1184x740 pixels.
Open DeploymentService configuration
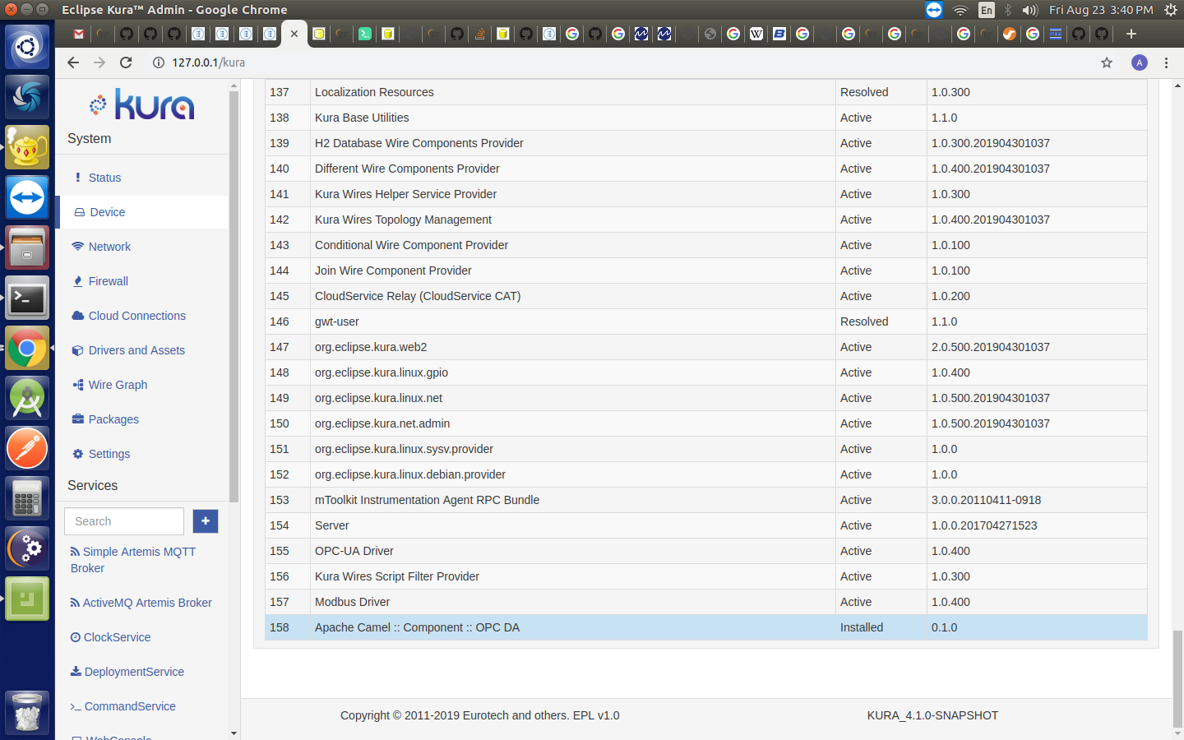point(127,672)
